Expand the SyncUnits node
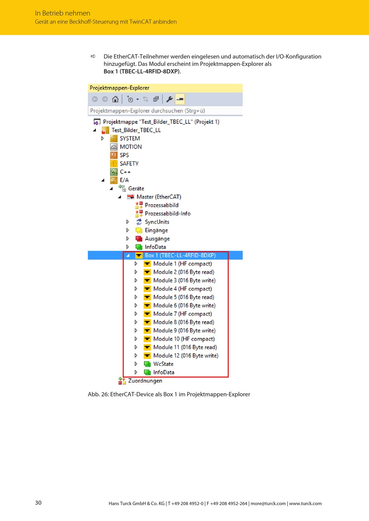The image size is (369, 521). click(x=128, y=222)
